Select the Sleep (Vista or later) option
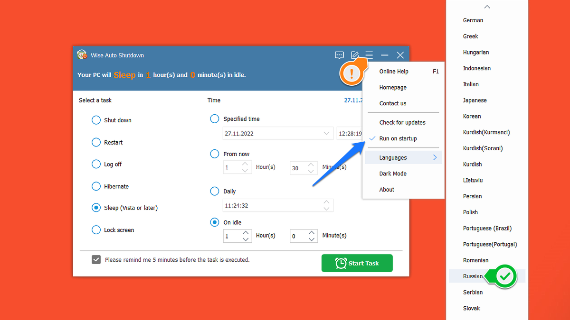This screenshot has height=320, width=570. tap(96, 208)
